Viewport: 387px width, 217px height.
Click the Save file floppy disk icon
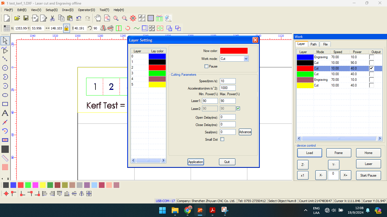26,18
